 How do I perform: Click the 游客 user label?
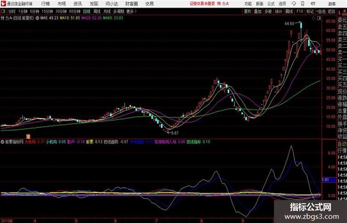(332, 4)
